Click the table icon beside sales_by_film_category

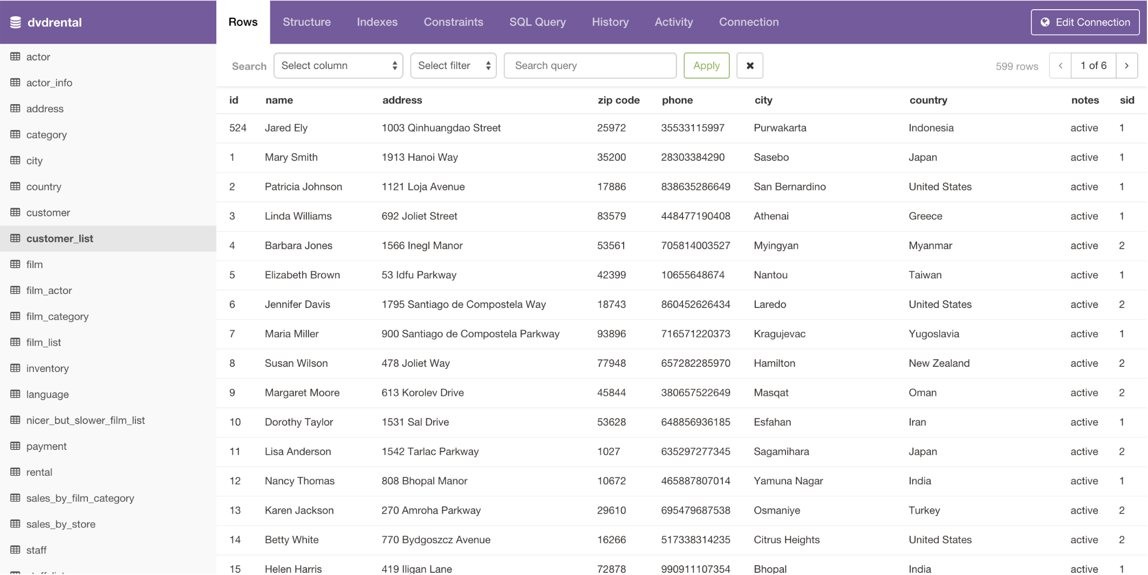tap(15, 498)
